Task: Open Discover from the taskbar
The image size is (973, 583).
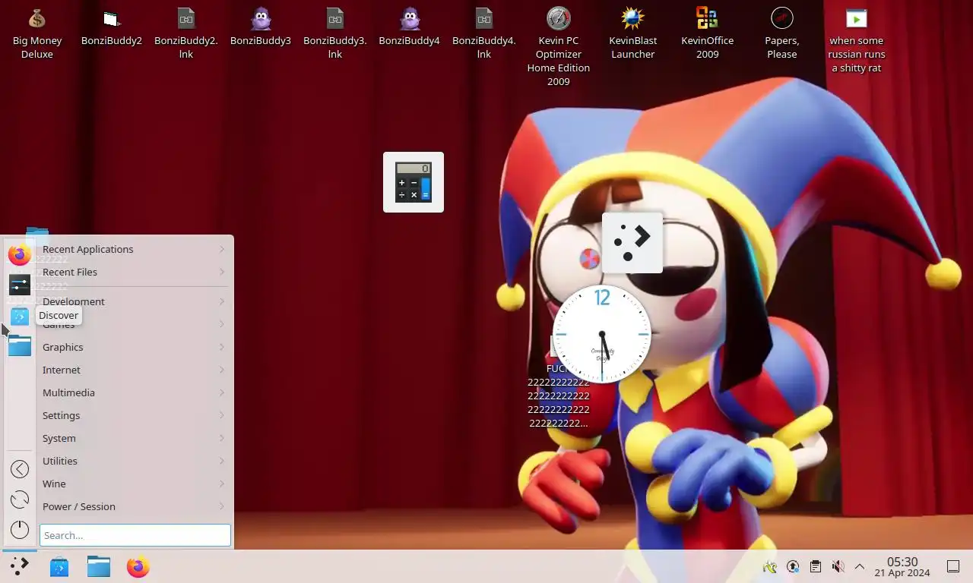Action: tap(59, 566)
